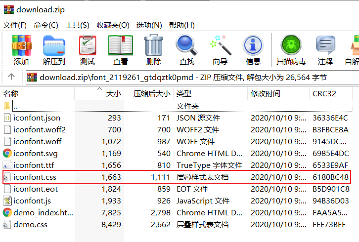Click CRC32 value 6180BC48
Viewport: 359px width, 242px height.
[330, 177]
